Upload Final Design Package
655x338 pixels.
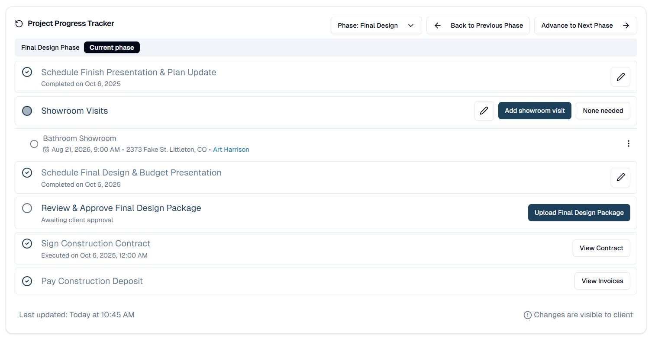point(579,213)
